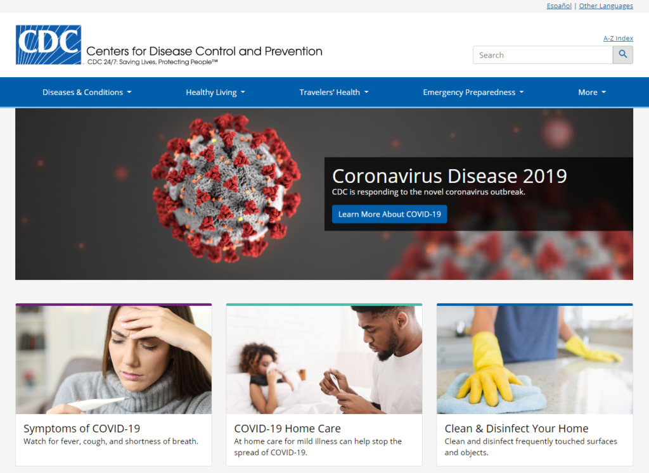Click the man reading thermometer photo
649x473 pixels.
pos(324,360)
